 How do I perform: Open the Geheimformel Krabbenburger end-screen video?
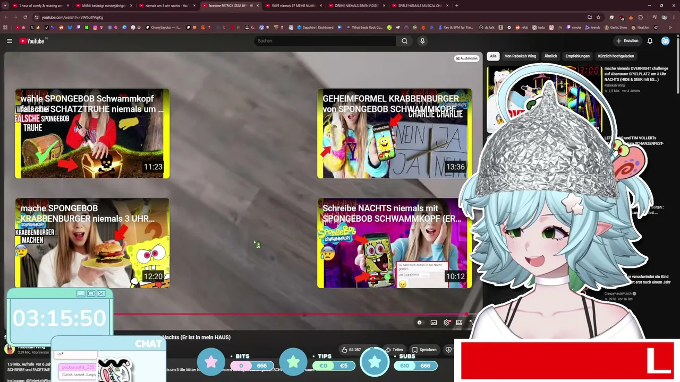[394, 133]
